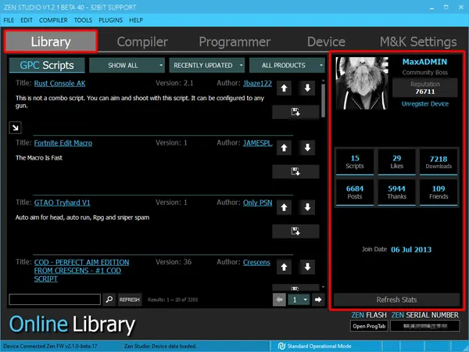The image size is (469, 352).
Task: Open the PLUGINS menu
Action: [x=112, y=19]
